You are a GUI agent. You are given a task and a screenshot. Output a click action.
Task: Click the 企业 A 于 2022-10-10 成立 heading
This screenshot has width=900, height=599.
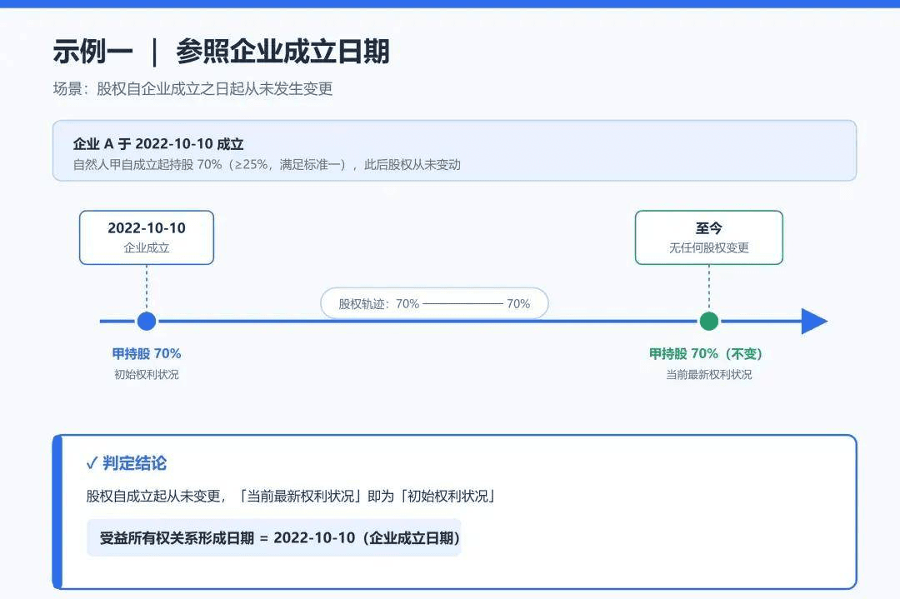(158, 144)
